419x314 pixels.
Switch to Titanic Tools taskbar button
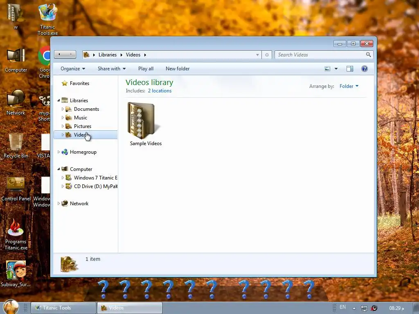[x=63, y=308]
